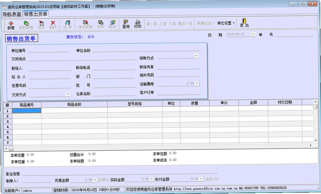Go to 最后一笔 last record
Screen dimensions: 321x194
click(x=185, y=24)
